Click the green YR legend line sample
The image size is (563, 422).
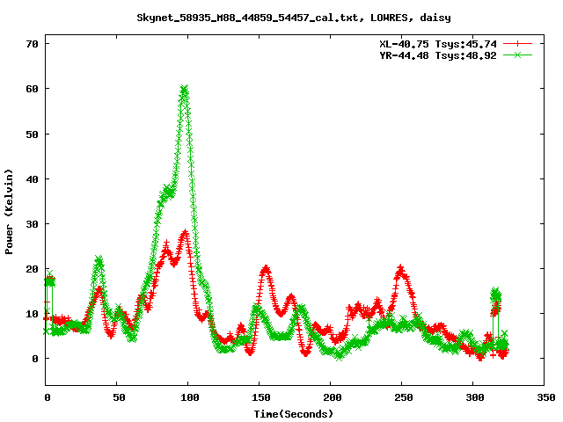[517, 55]
